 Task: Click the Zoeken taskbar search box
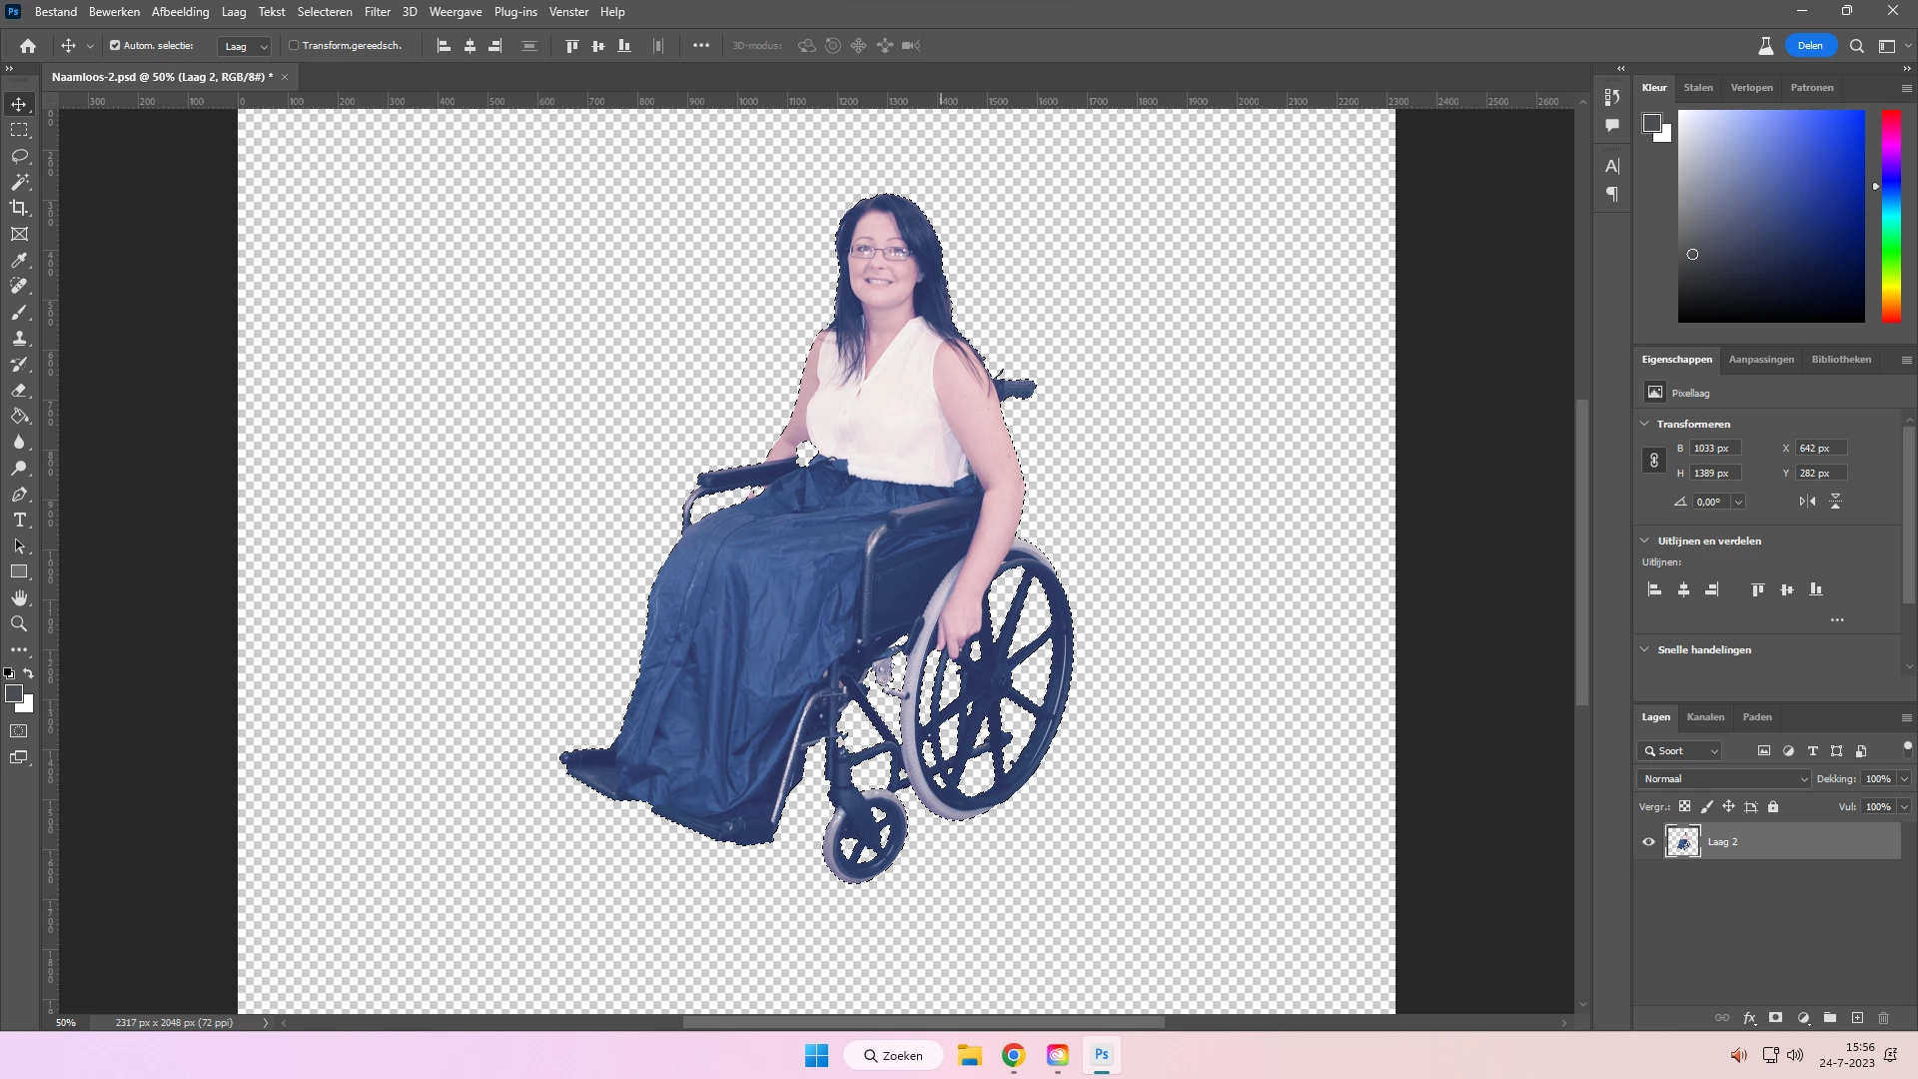(894, 1056)
